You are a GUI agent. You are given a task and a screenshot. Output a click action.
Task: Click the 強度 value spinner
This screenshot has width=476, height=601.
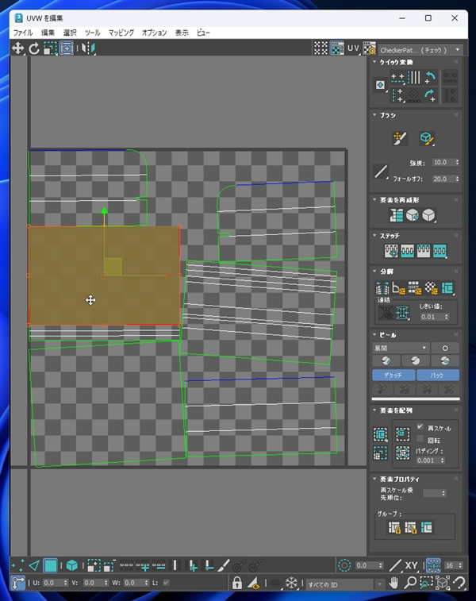click(x=445, y=163)
